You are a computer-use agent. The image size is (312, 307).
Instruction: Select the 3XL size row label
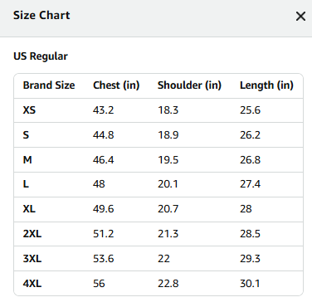click(x=32, y=259)
